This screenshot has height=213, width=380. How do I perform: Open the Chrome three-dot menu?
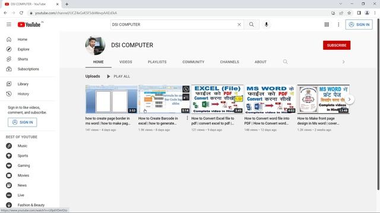point(375,13)
